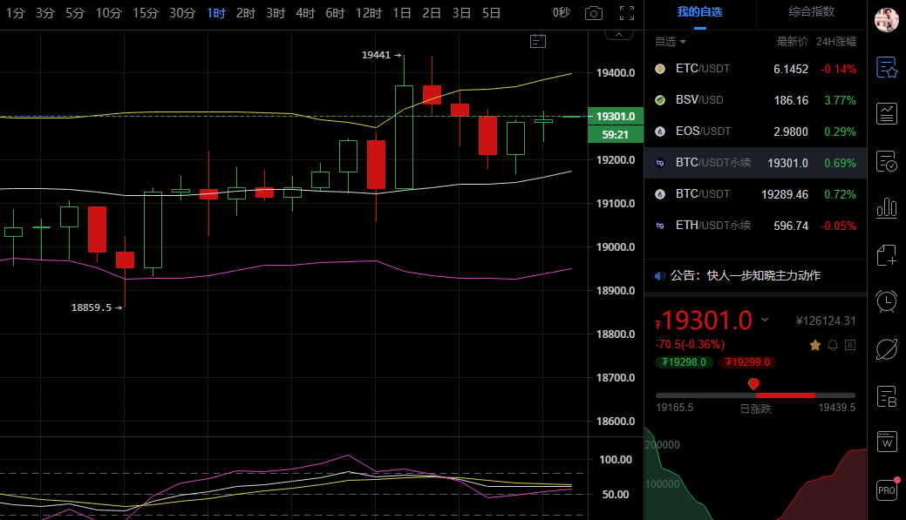The height and width of the screenshot is (520, 906).
Task: Collapse the price axis with the up chevron
Action: 620,35
